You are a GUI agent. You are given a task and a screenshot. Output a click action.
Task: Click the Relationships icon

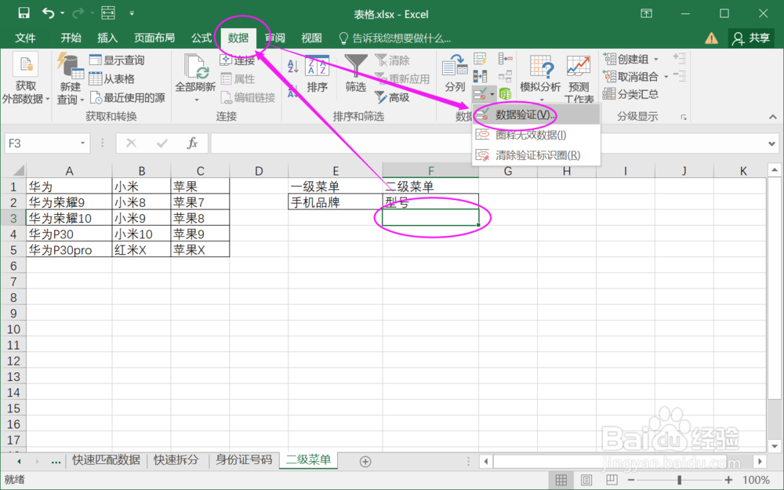(x=505, y=76)
